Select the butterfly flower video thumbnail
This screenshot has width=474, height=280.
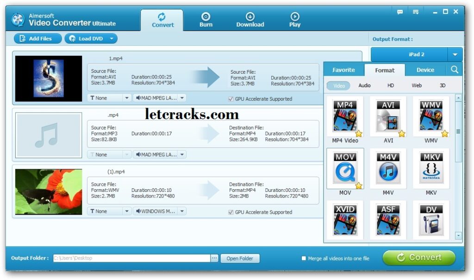pos(48,191)
